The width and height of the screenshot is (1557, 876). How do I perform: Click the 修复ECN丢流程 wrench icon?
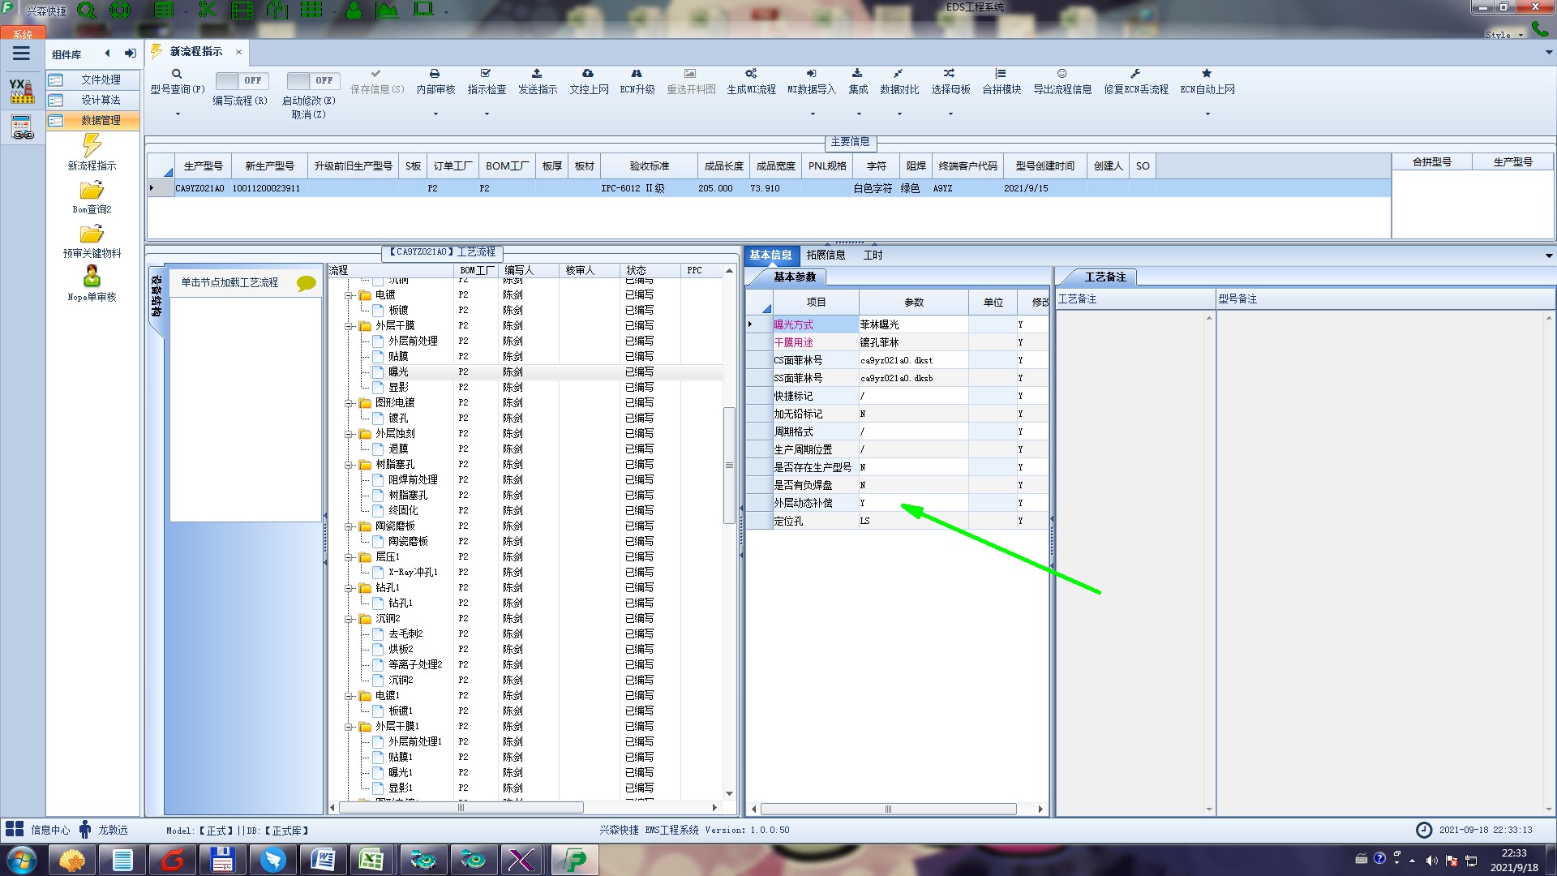pos(1135,74)
